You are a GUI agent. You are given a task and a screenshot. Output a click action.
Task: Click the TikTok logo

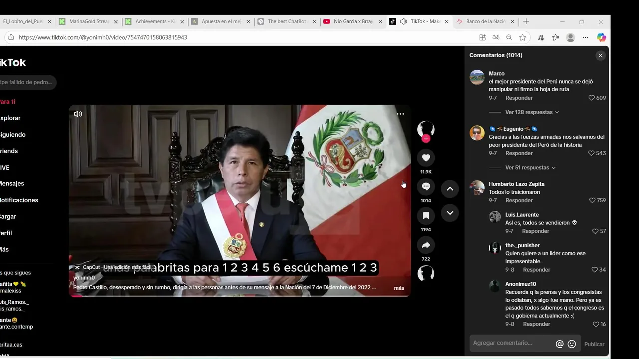pos(12,62)
